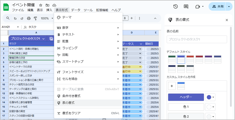Open the 編集 menu
Screen dimensions: 235x120
(30, 10)
